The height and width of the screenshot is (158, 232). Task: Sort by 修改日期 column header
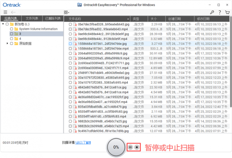point(212,19)
